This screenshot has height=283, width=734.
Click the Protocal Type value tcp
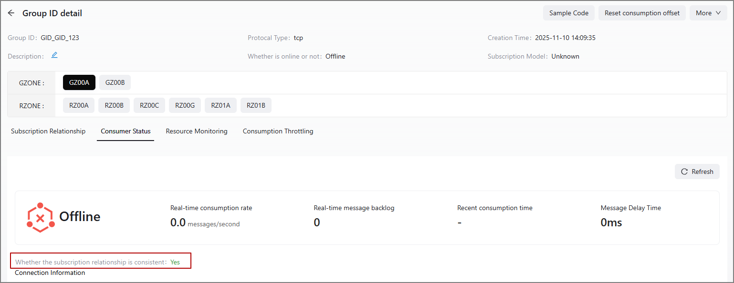click(298, 38)
